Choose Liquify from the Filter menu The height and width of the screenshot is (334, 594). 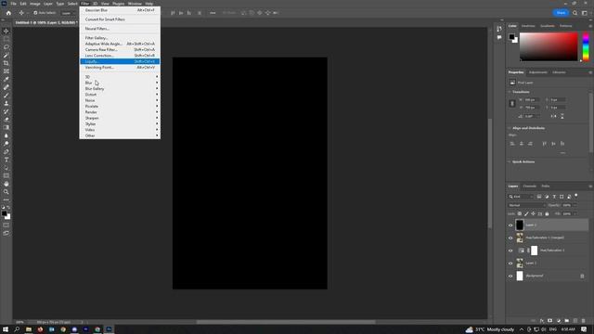[x=120, y=61]
